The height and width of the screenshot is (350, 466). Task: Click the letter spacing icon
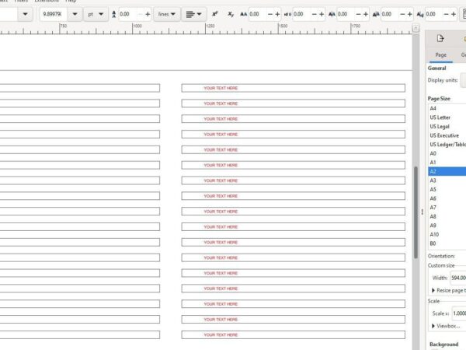pyautogui.click(x=244, y=14)
